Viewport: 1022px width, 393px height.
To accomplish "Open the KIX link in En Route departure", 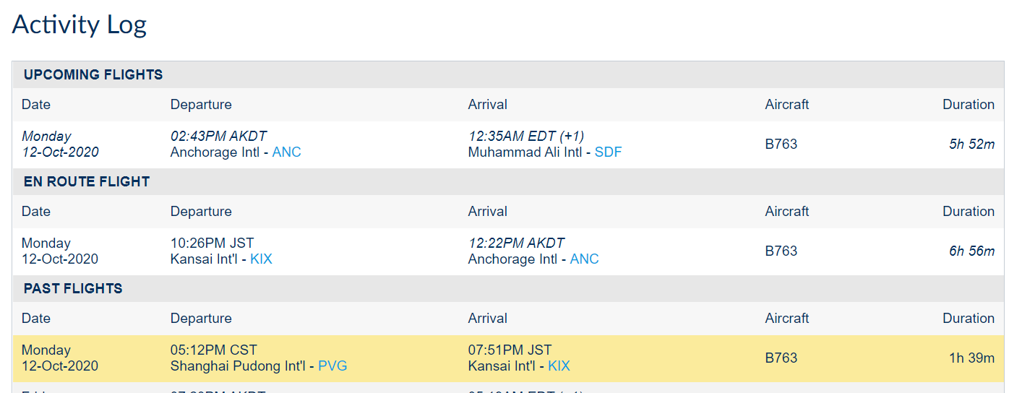I will 261,259.
